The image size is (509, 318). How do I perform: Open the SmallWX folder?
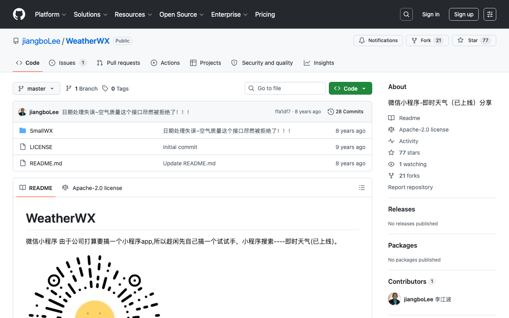[41, 131]
